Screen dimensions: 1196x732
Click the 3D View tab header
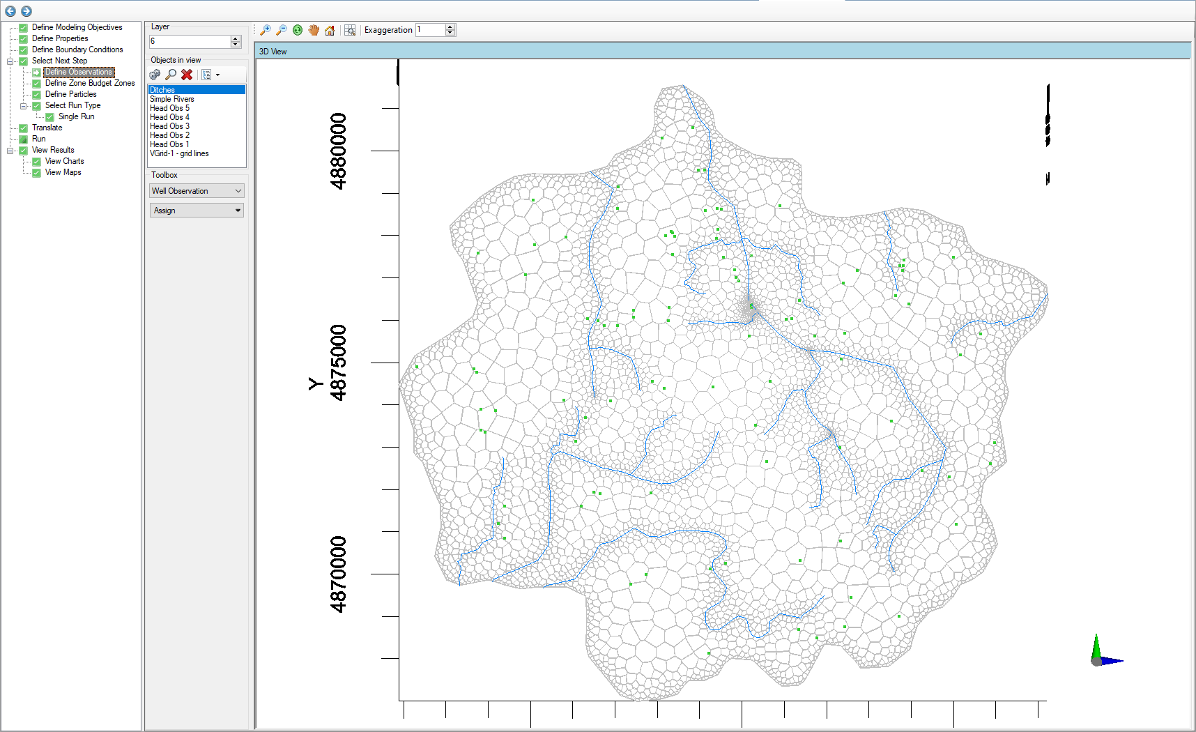click(273, 51)
